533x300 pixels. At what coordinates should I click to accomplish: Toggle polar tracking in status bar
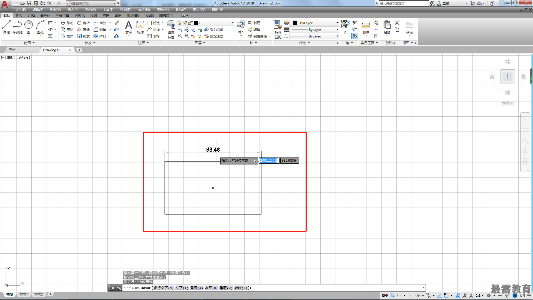click(418, 295)
